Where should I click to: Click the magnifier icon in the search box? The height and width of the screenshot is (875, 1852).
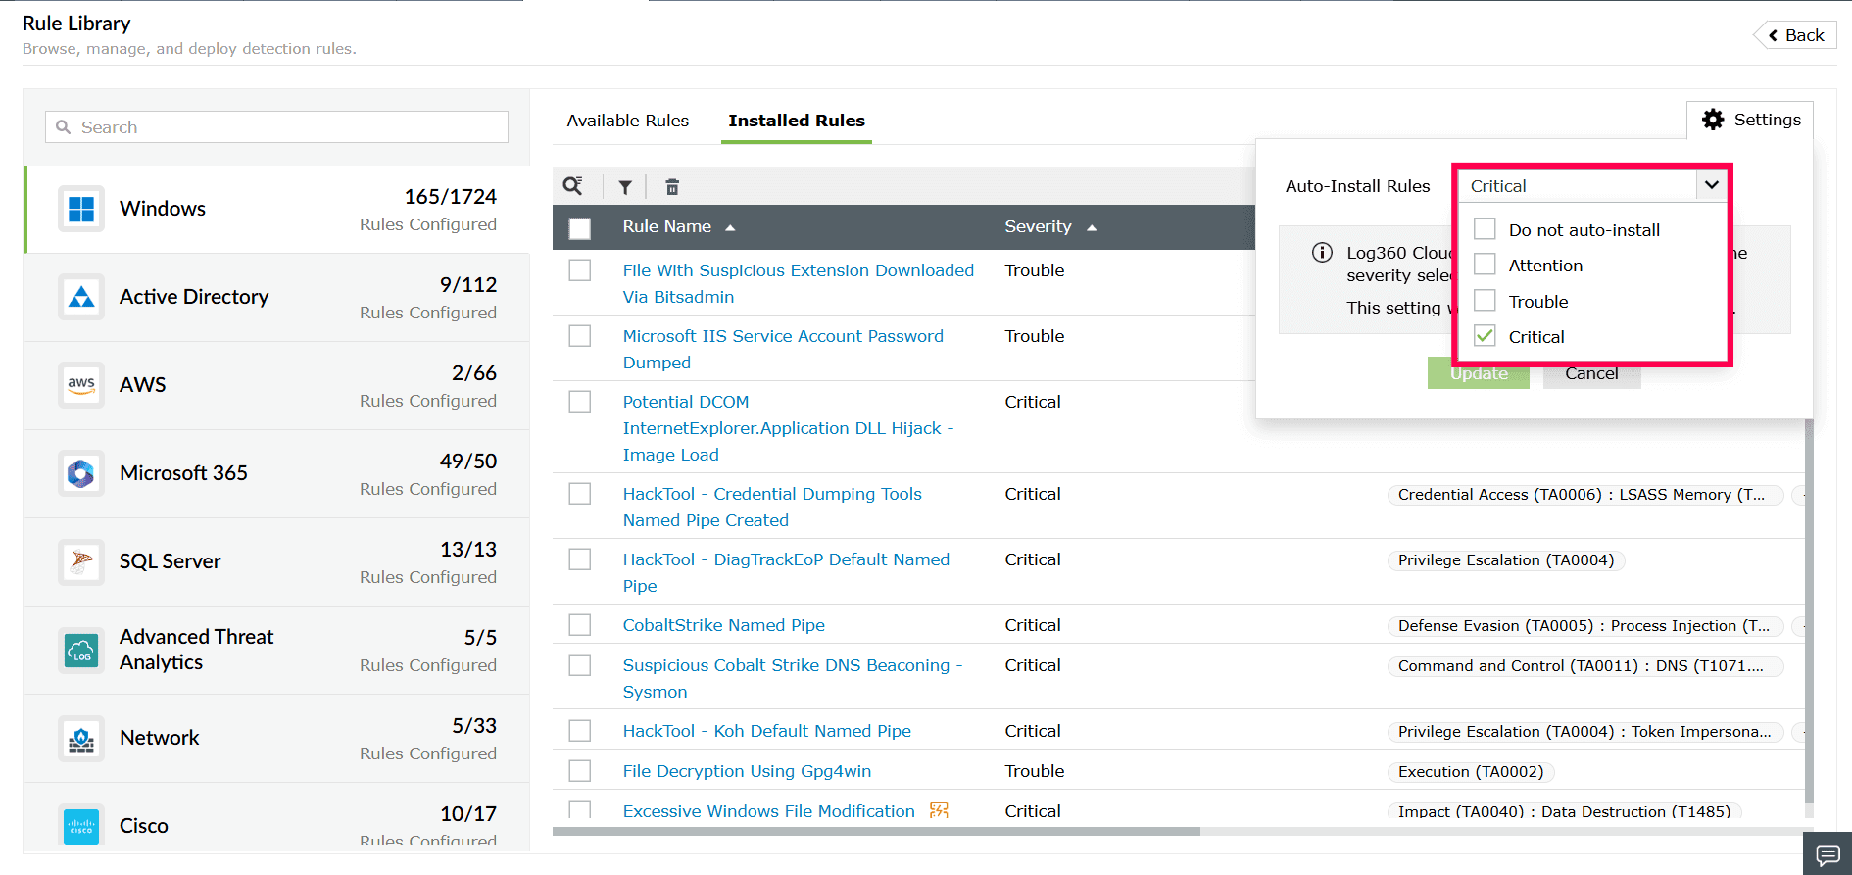[x=64, y=127]
